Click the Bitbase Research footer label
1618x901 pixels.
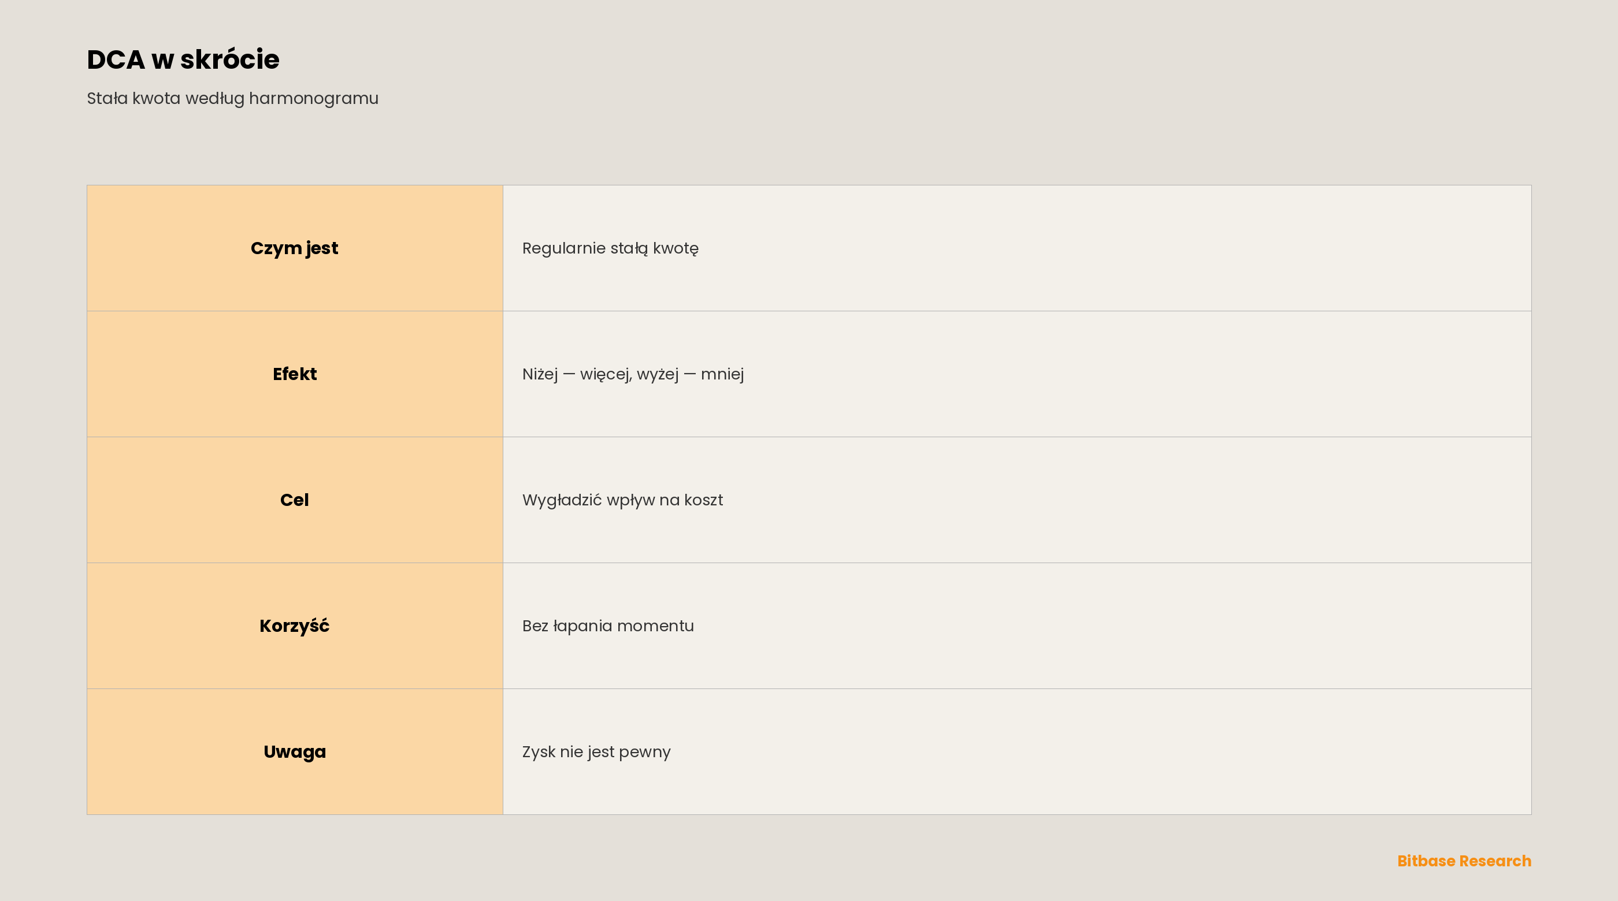(x=1464, y=861)
